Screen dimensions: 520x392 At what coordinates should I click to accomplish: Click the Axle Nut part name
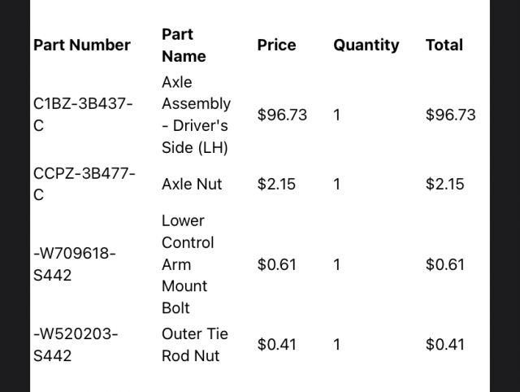192,184
